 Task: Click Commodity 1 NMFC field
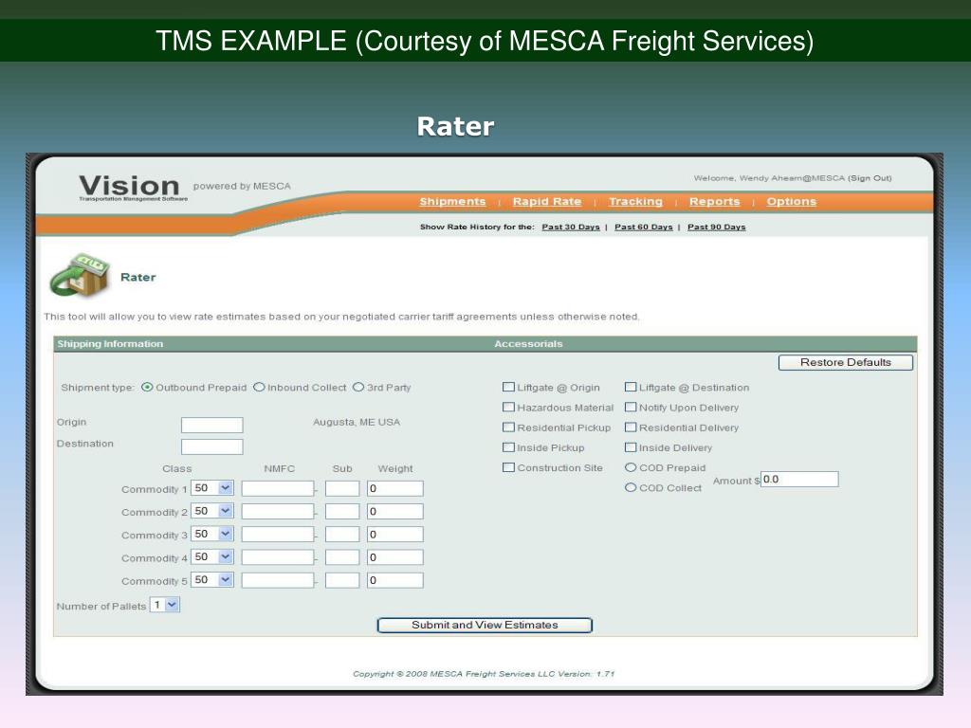278,489
